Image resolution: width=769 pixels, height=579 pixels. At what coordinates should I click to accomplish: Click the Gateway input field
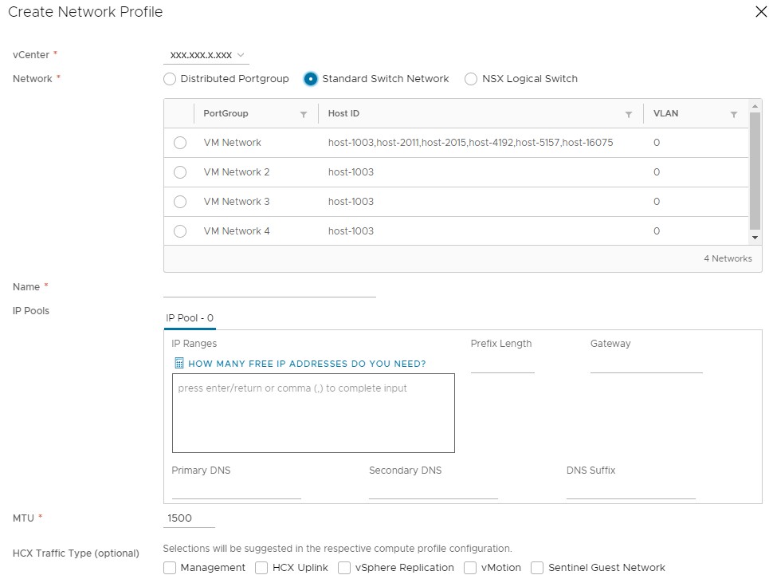[x=646, y=364]
